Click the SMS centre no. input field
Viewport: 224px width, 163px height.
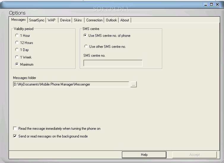tap(113, 63)
